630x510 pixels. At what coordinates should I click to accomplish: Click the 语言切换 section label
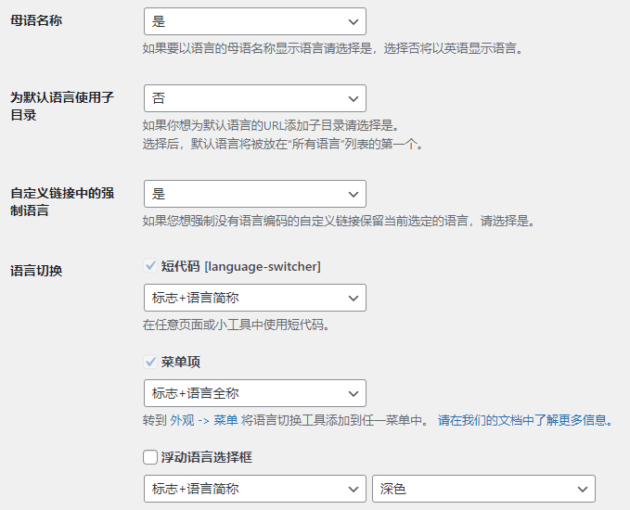36,272
